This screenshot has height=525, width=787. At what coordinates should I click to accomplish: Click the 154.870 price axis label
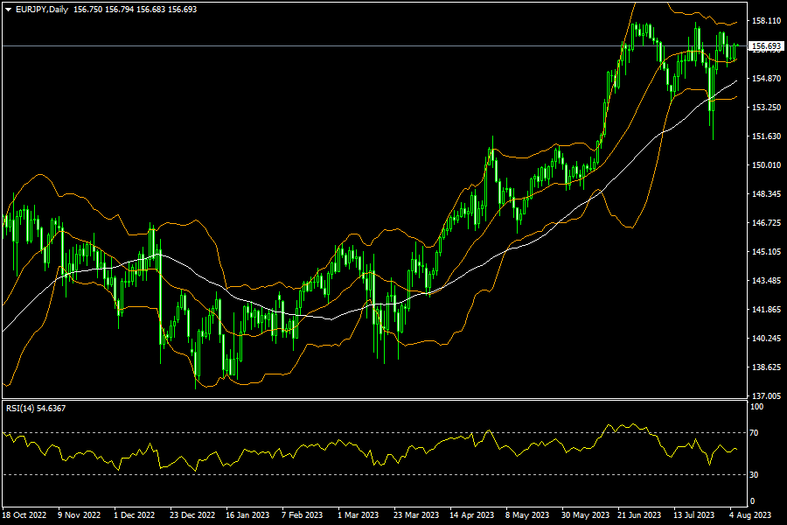[x=766, y=79]
